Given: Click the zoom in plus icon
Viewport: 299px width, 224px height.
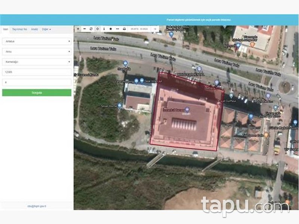Looking at the screenshot, I should click(78, 29).
